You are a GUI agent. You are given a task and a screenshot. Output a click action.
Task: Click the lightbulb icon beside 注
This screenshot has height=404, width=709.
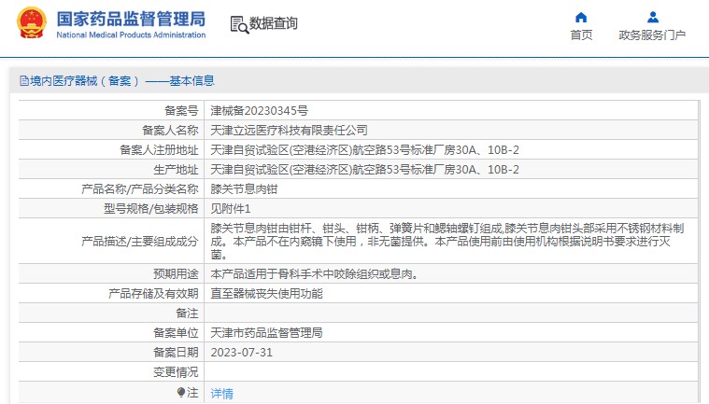coord(181,392)
